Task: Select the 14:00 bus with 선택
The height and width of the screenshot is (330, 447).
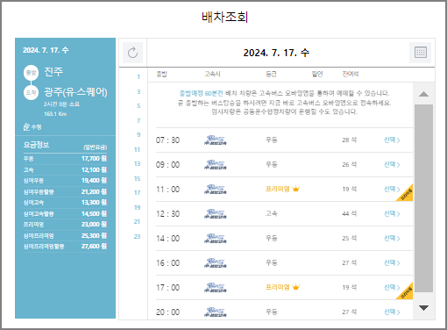Action: point(392,239)
